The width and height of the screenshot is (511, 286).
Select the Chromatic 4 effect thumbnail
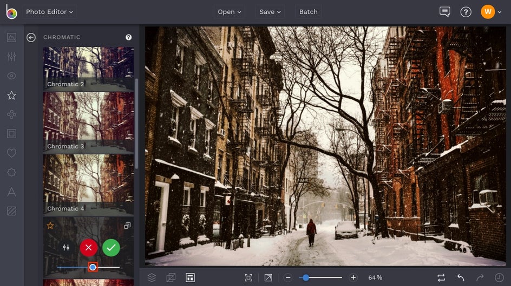[x=89, y=185]
